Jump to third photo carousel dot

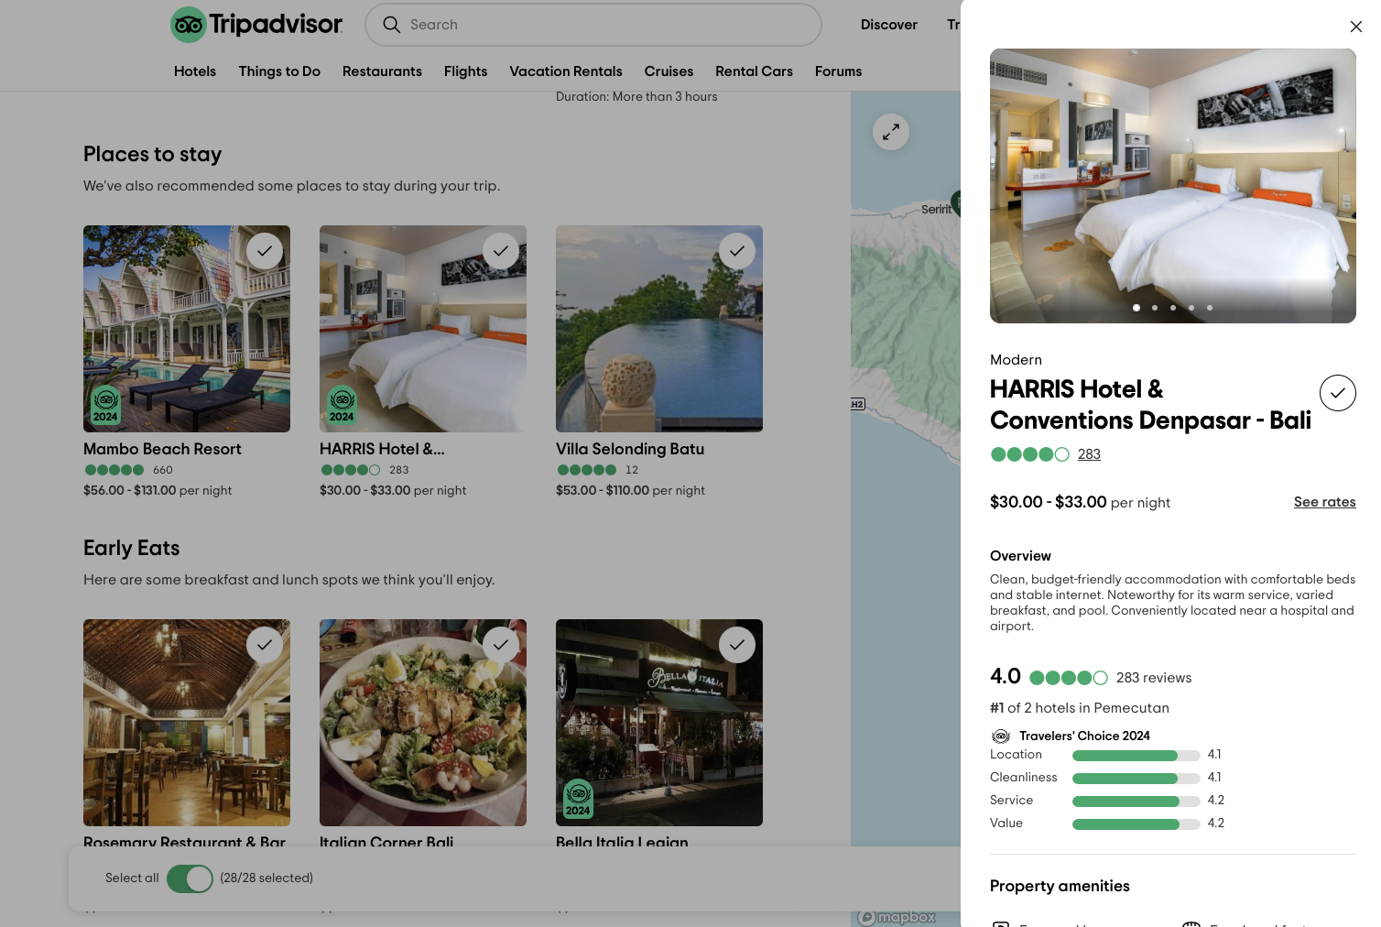(x=1173, y=308)
